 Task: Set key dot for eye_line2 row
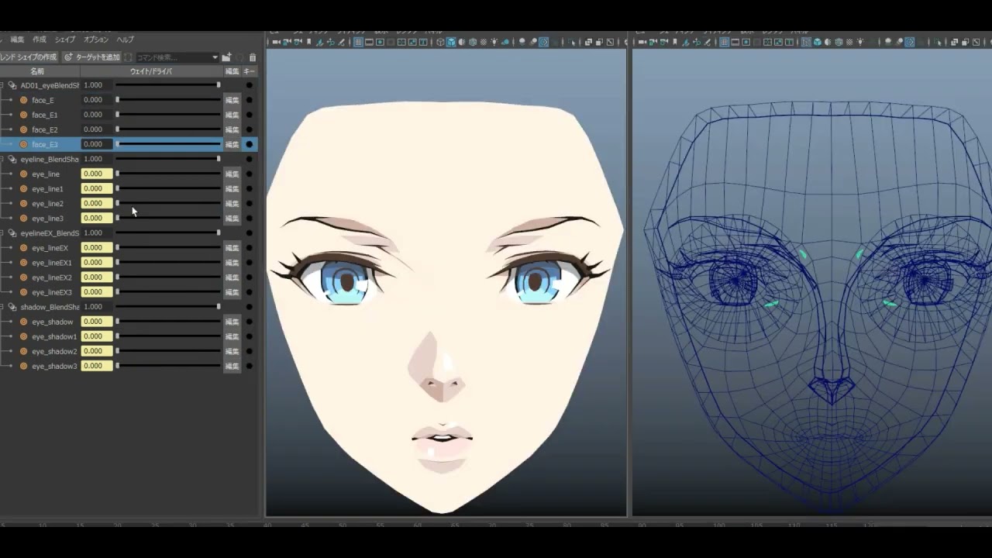(x=250, y=203)
